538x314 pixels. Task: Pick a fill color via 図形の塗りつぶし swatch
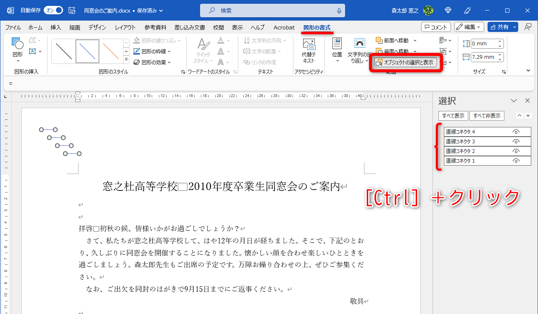(136, 40)
